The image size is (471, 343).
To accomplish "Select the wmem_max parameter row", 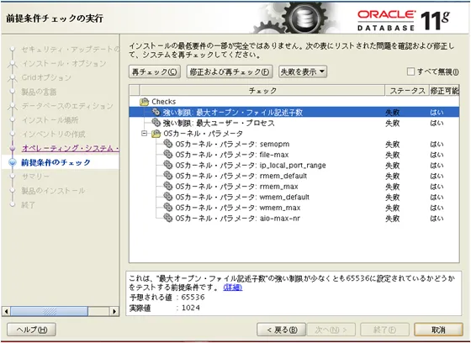I will click(294, 208).
